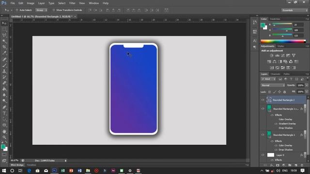Switch to the Channels tab
Image resolution: width=310 pixels, height=174 pixels.
click(x=276, y=74)
